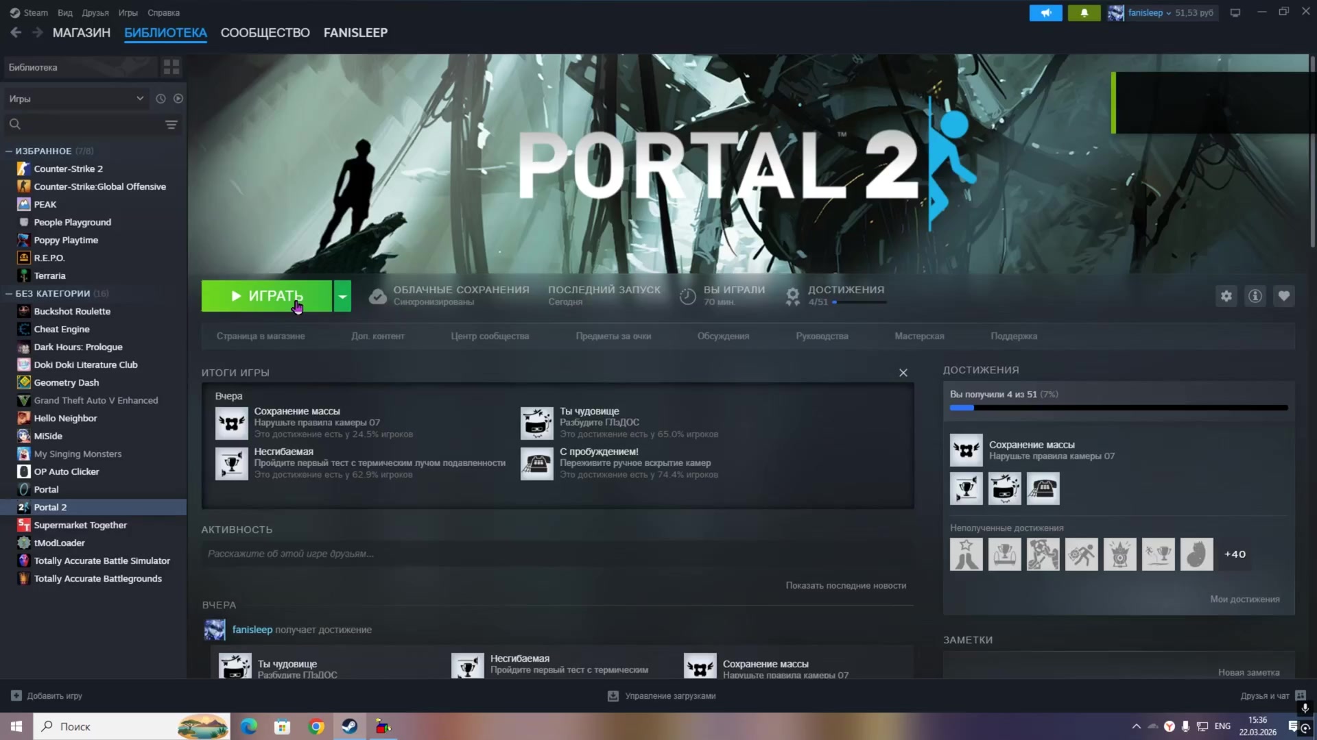Click Новая заметка button

[1248, 673]
